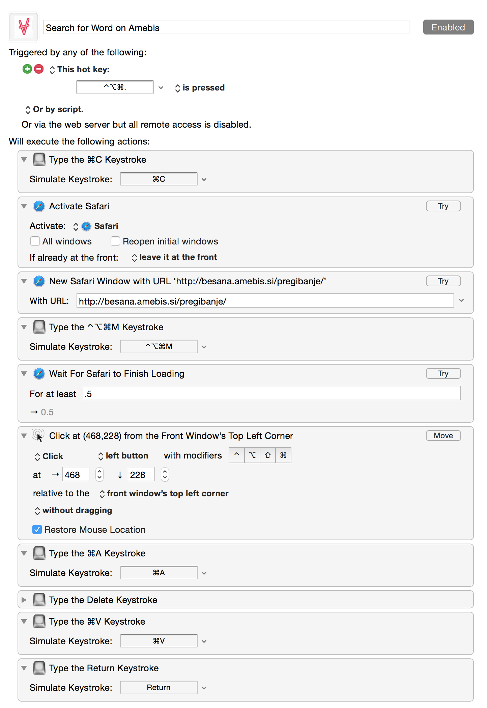Check Reopen initial windows option
Viewport: 487px width, 708px height.
[x=115, y=241]
